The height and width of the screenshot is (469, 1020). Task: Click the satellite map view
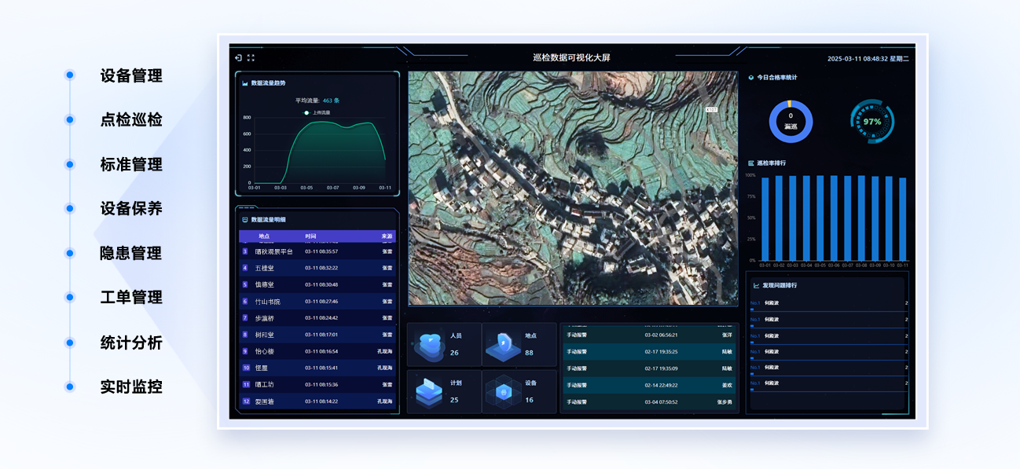point(573,189)
